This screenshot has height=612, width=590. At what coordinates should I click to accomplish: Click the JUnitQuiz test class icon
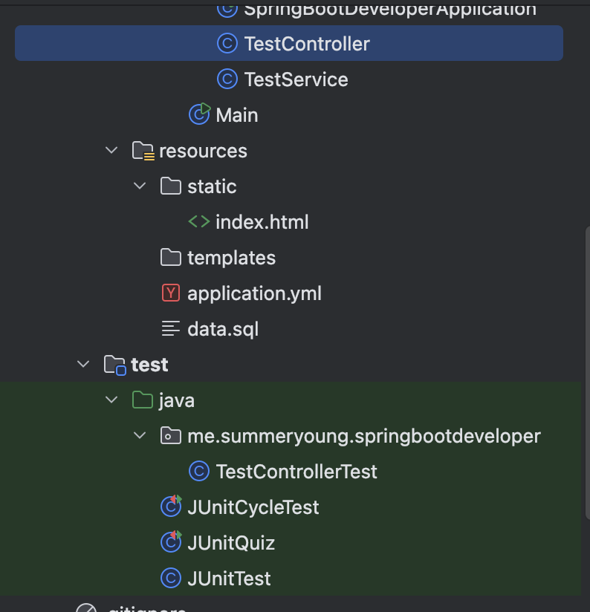point(171,543)
